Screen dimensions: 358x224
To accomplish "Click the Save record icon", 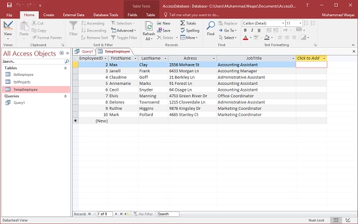I will click(159, 30).
